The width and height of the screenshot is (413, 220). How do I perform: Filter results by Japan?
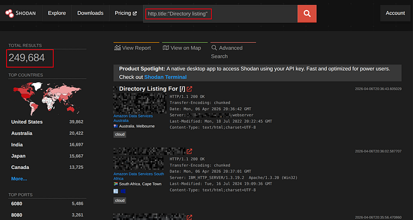pyautogui.click(x=18, y=156)
